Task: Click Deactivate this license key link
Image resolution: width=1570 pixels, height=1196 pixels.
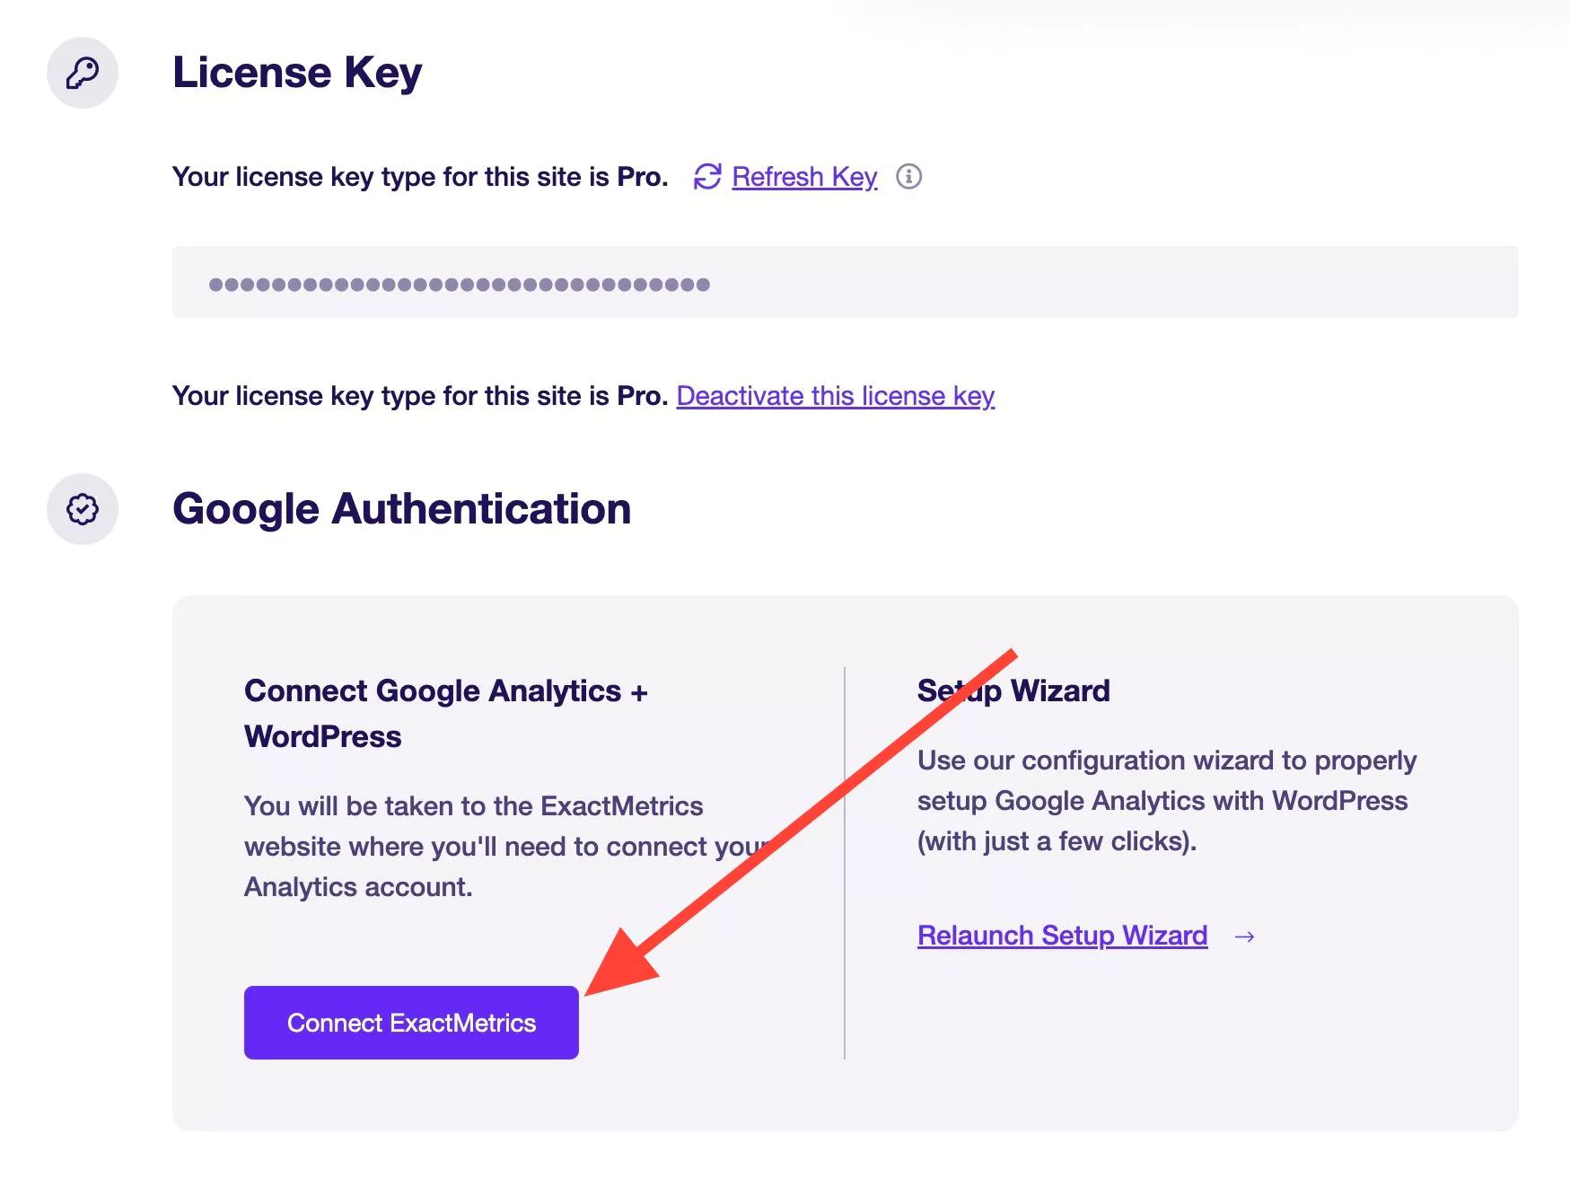Action: point(836,396)
